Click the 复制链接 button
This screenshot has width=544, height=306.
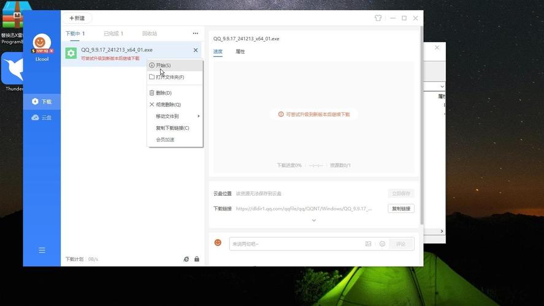401,209
